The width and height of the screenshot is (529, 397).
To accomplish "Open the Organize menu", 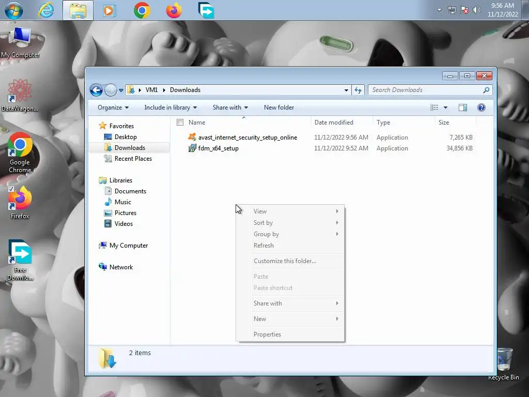I will click(113, 108).
